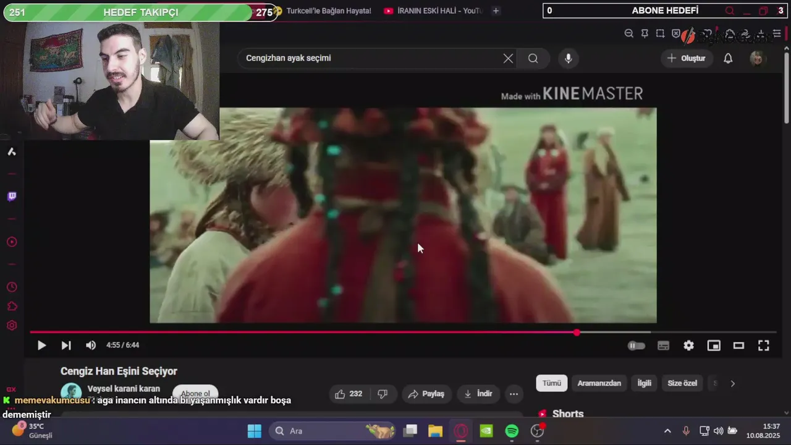Switch to Opera GX on taskbar
The width and height of the screenshot is (791, 445).
coord(461,431)
